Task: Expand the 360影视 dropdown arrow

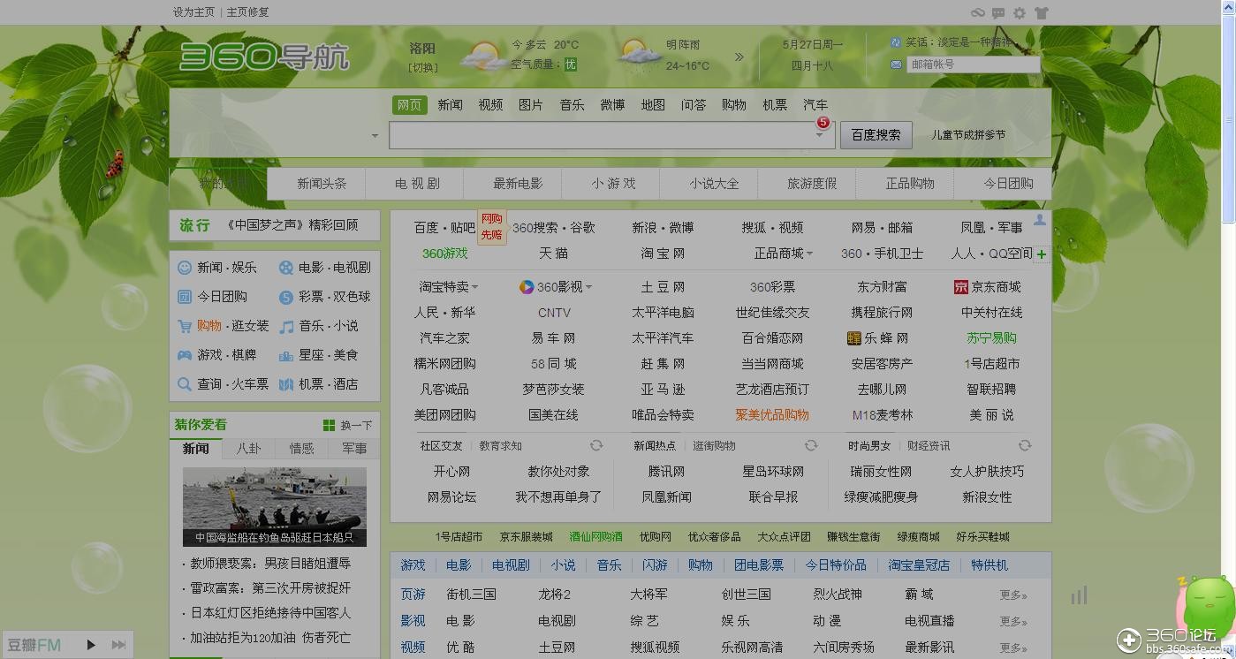Action: pyautogui.click(x=588, y=288)
